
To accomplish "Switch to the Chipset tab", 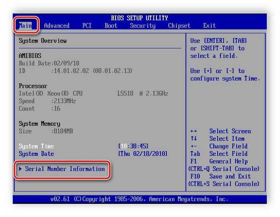I will [x=179, y=26].
